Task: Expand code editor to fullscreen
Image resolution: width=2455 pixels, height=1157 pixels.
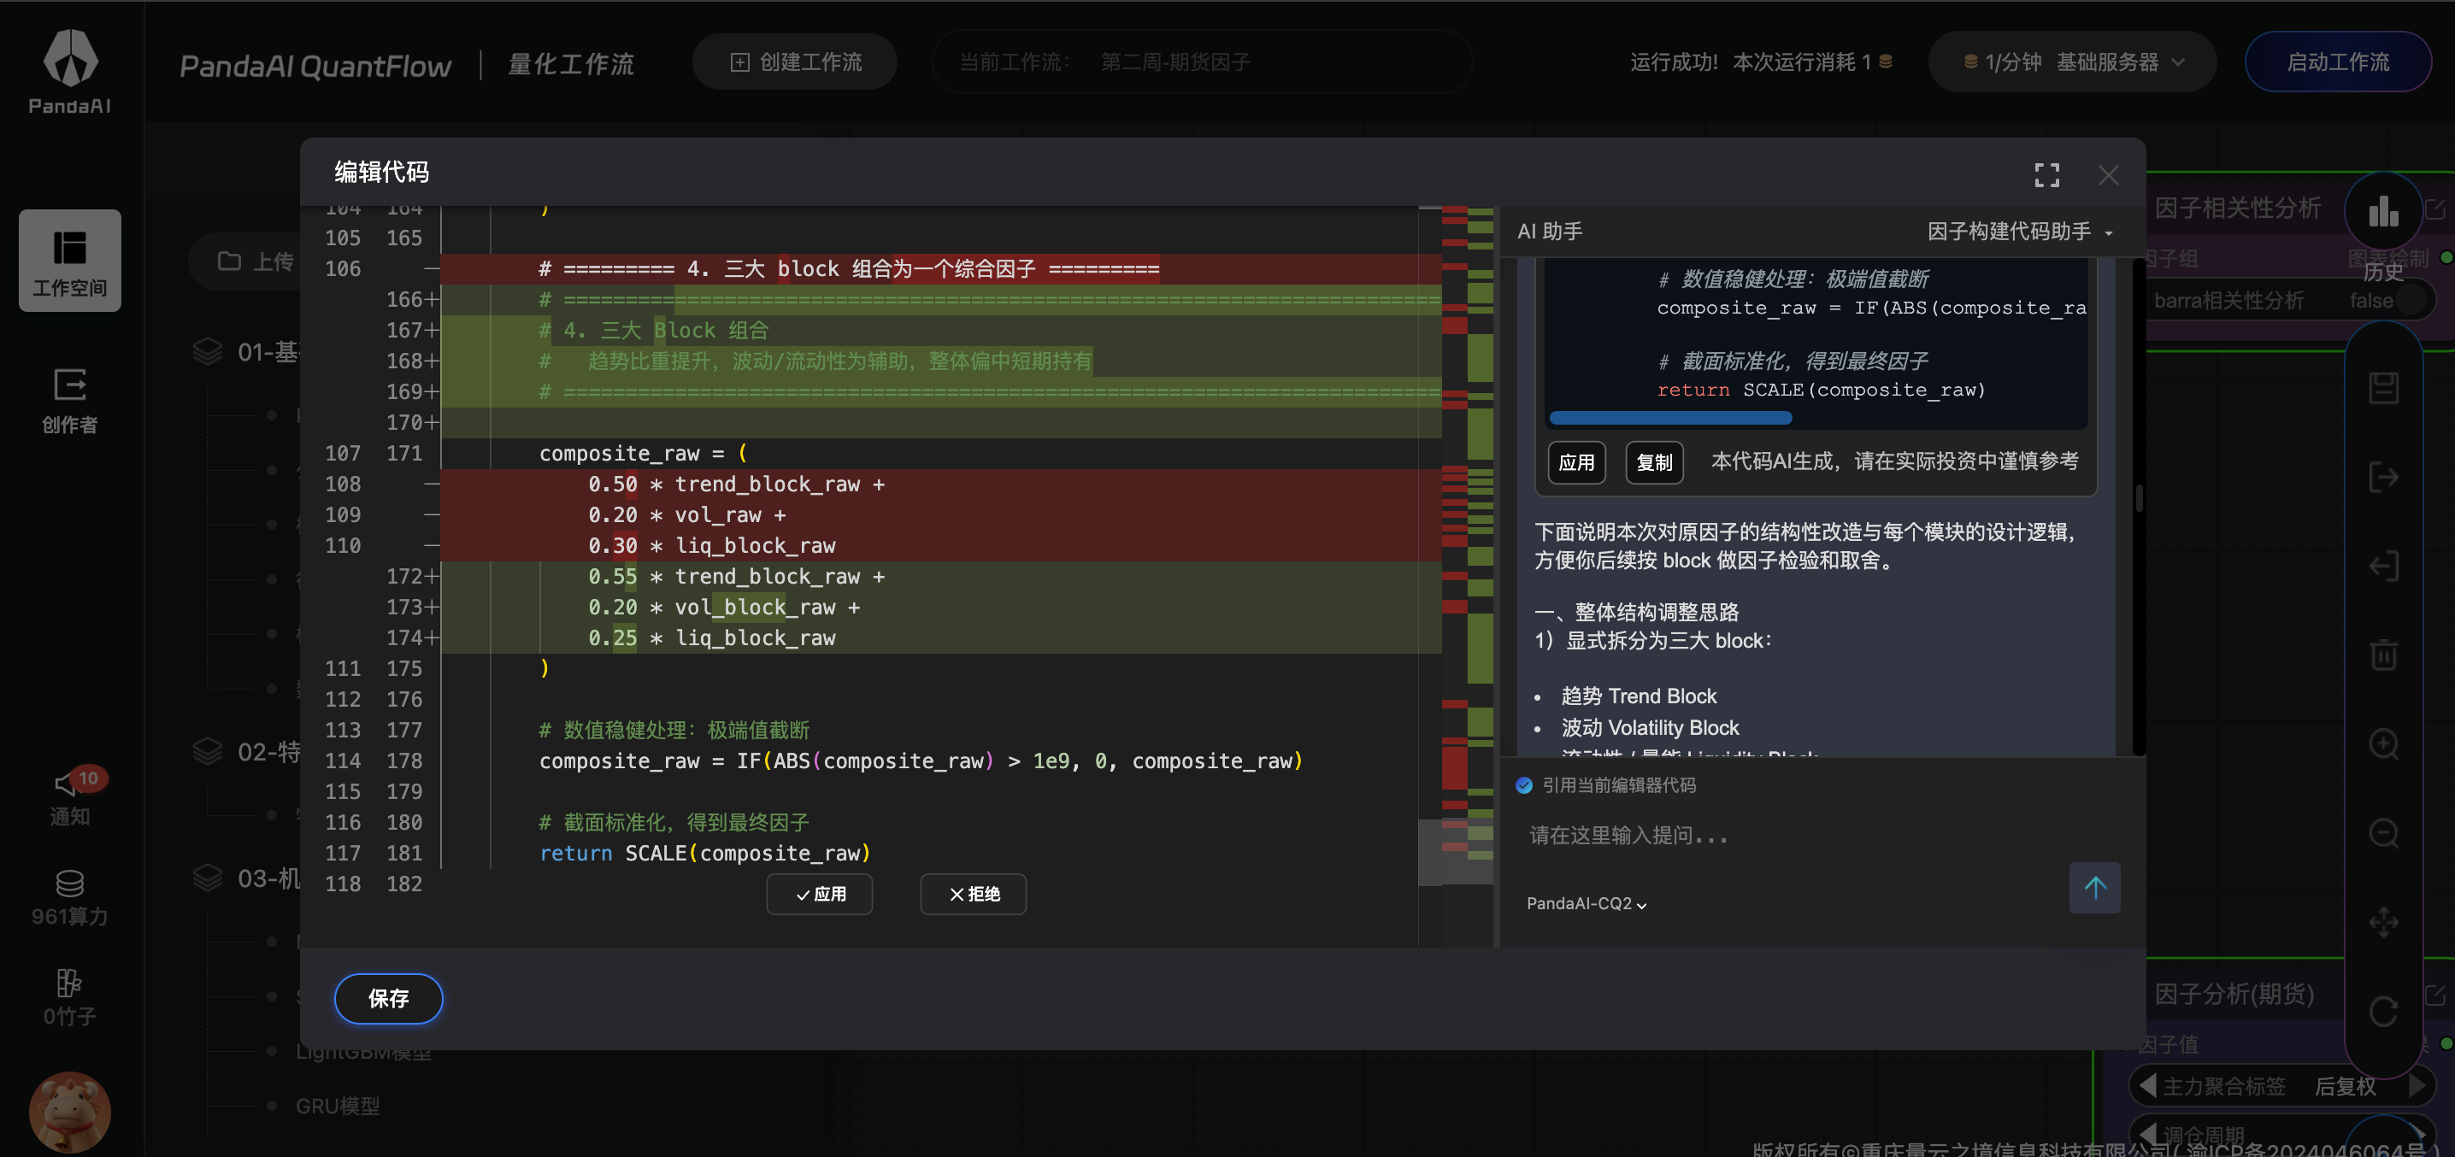Action: click(x=2046, y=174)
